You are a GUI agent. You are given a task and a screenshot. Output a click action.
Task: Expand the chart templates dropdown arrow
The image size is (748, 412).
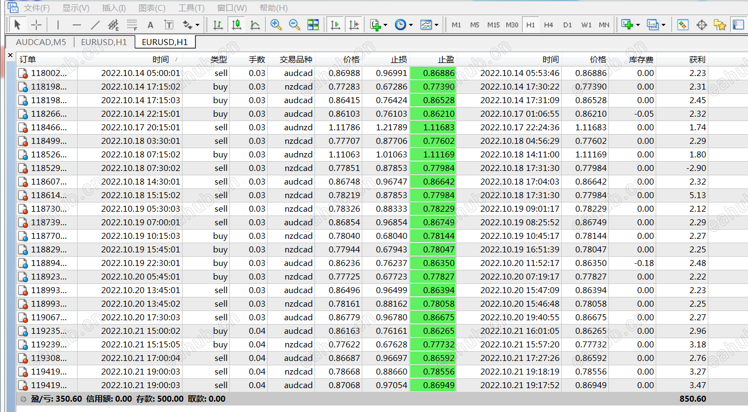point(436,25)
